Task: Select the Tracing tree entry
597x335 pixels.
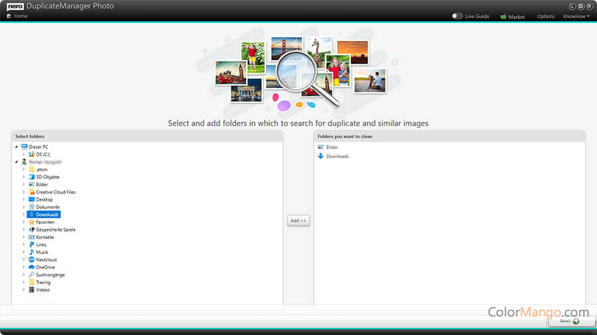Action: (43, 283)
